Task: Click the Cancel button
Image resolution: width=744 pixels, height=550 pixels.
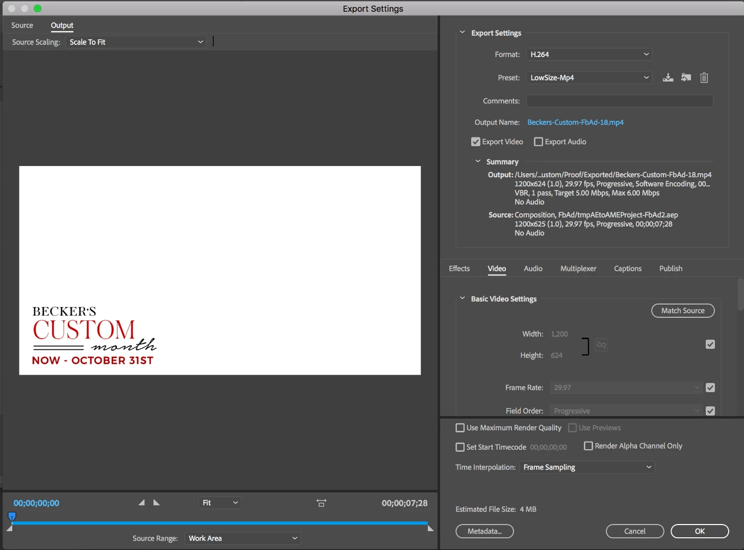Action: coord(635,531)
